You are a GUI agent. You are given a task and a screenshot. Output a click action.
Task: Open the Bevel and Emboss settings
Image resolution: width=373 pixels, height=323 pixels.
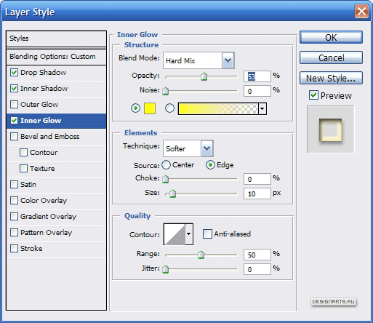point(50,136)
